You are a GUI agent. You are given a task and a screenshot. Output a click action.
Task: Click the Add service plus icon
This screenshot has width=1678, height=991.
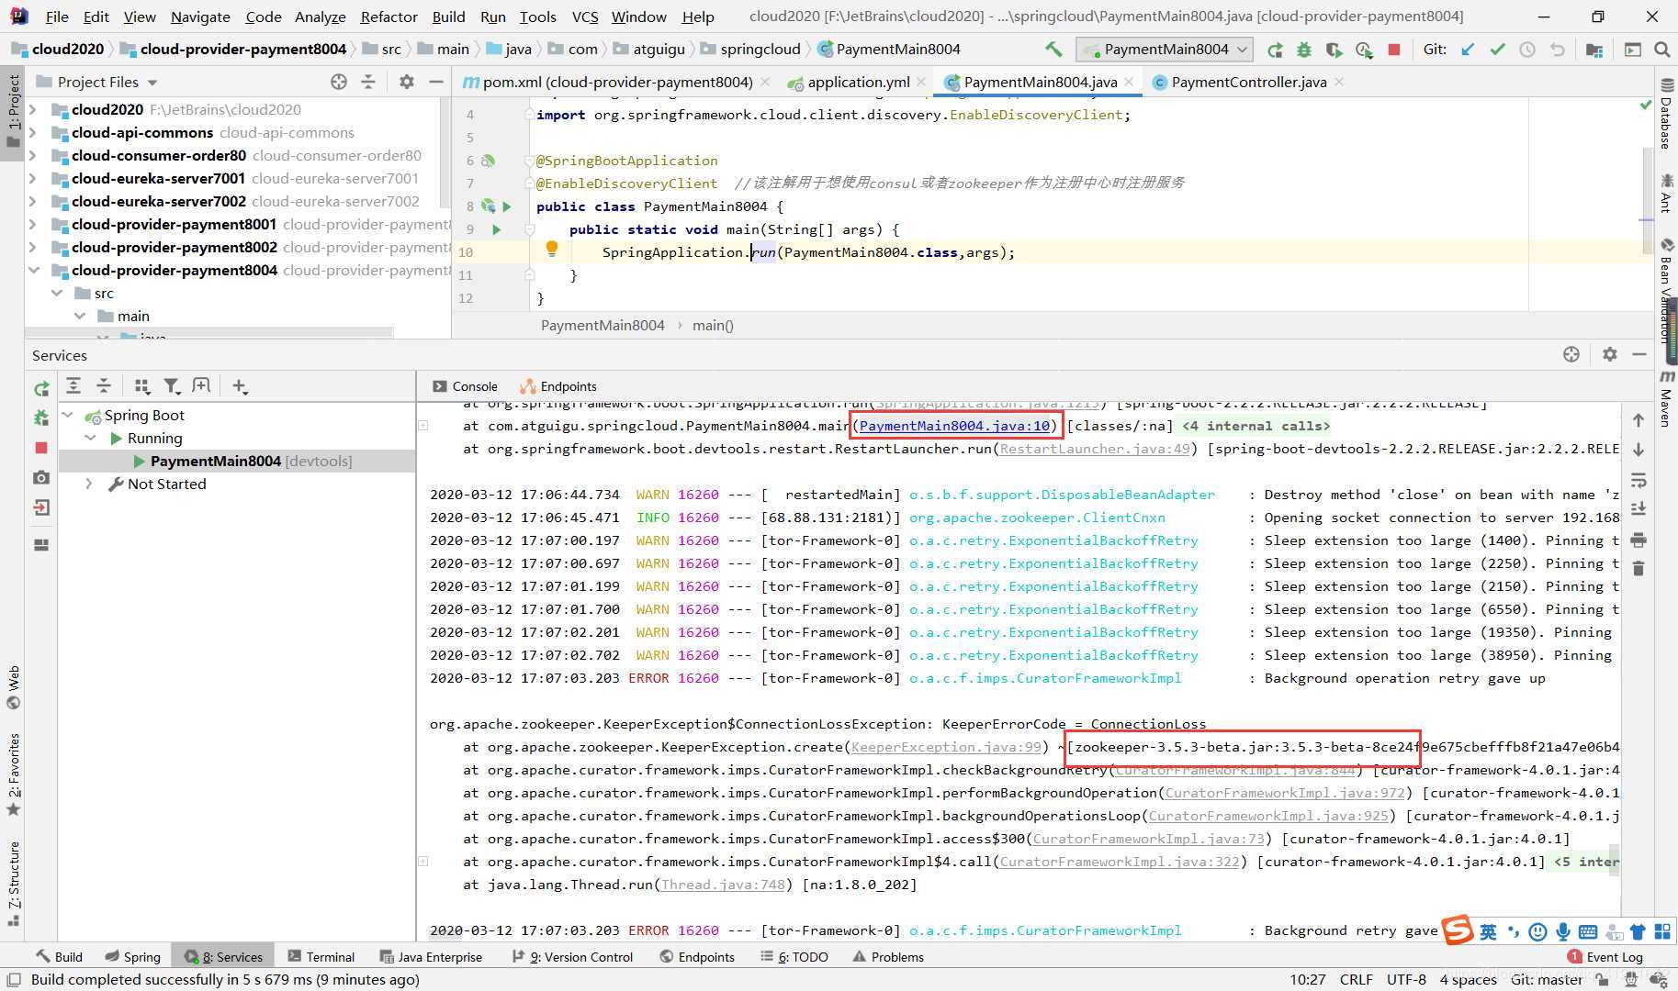[240, 386]
